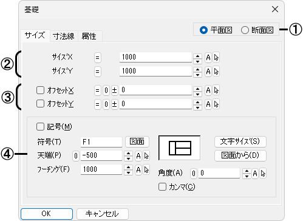Select the 断面図 radio button
The height and width of the screenshot is (221, 303).
[x=245, y=30]
